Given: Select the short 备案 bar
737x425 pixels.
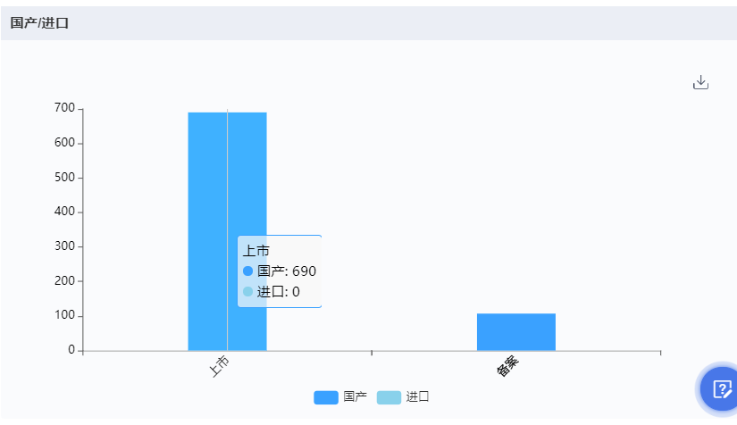Looking at the screenshot, I should tap(515, 332).
